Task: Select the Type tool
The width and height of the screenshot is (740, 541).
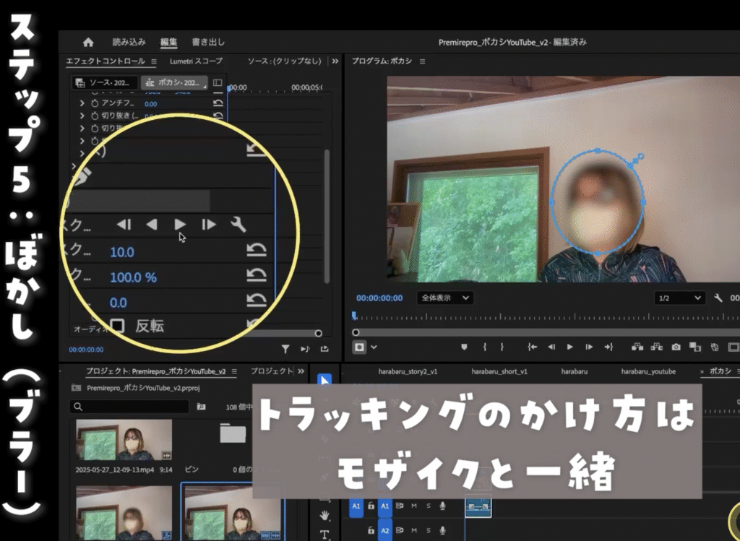Action: (x=324, y=534)
